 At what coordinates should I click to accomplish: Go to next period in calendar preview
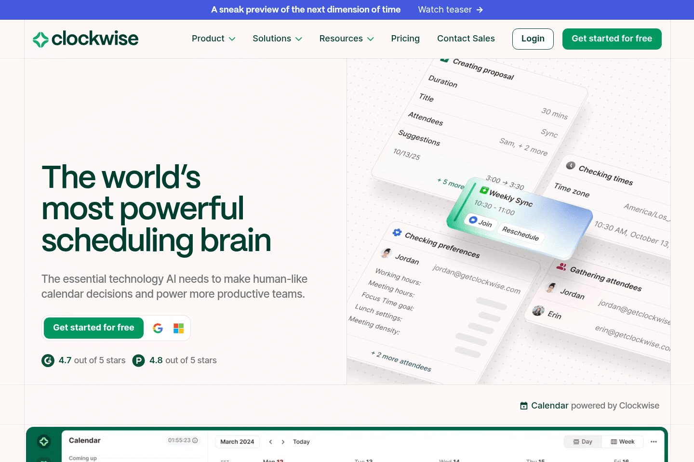click(x=283, y=442)
